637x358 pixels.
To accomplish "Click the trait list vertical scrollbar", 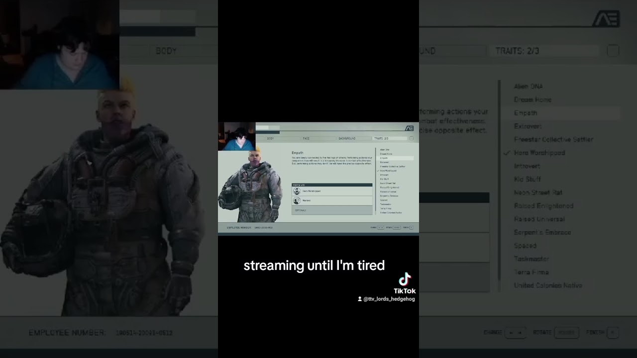I will tap(376, 181).
